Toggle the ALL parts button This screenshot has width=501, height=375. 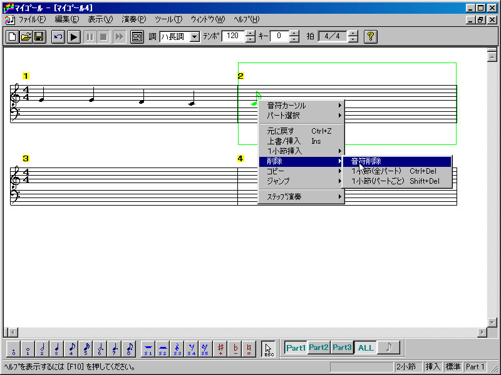[365, 347]
